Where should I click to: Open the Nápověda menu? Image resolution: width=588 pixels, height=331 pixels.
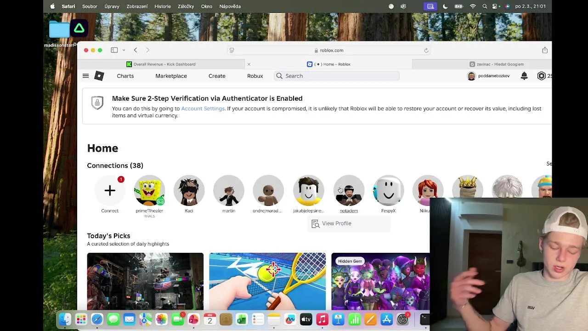coord(230,6)
